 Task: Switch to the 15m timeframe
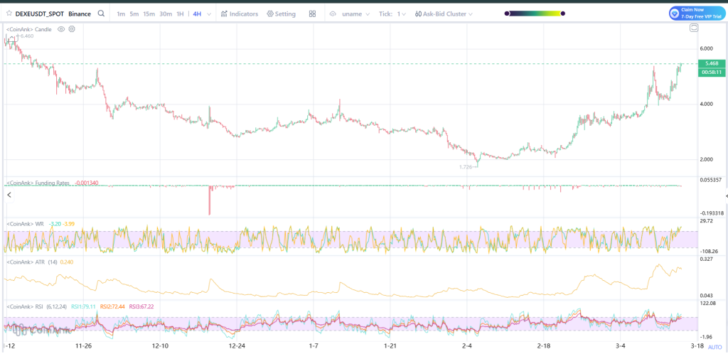[x=149, y=14]
